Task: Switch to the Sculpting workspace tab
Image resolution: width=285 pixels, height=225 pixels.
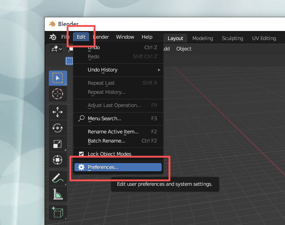Action: [232, 38]
